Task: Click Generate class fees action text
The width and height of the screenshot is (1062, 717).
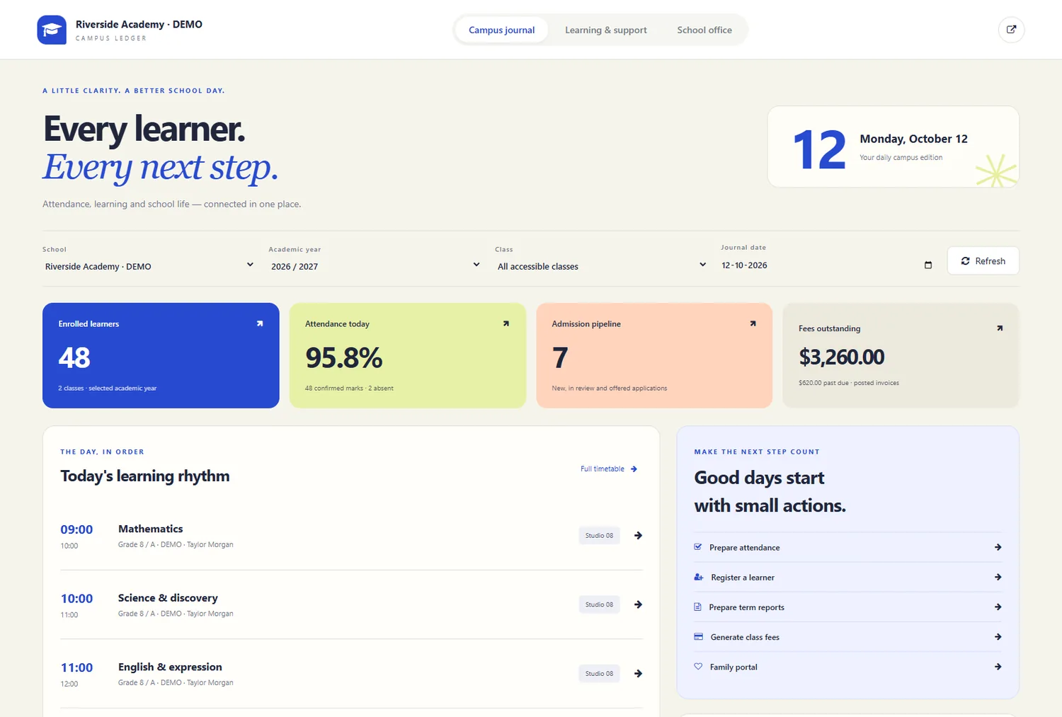Action: pos(745,637)
